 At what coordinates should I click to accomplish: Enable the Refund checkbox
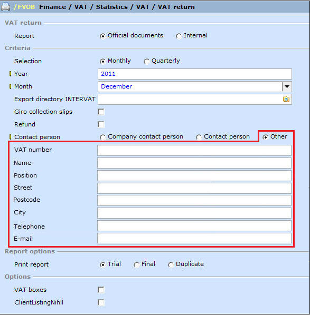pos(101,124)
